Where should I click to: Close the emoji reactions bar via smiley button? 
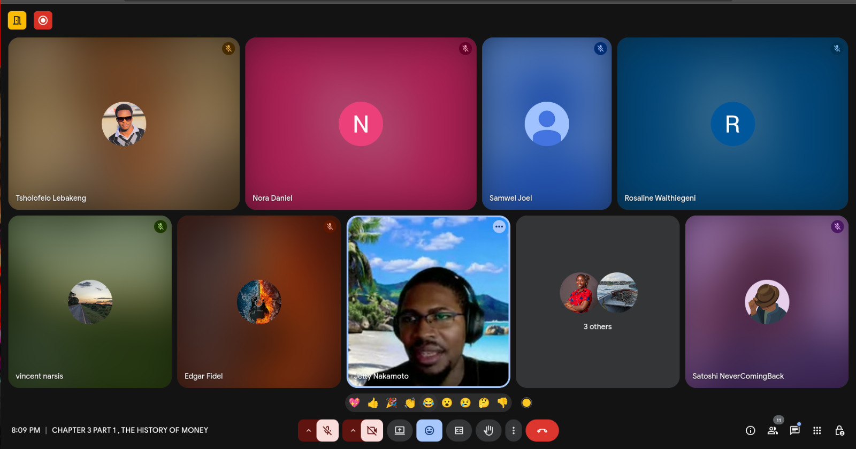point(429,430)
